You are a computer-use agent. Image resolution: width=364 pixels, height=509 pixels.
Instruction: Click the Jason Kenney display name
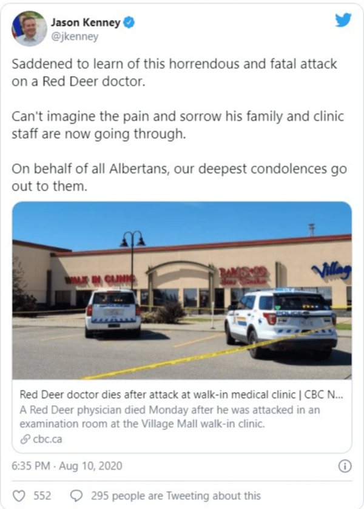click(86, 22)
